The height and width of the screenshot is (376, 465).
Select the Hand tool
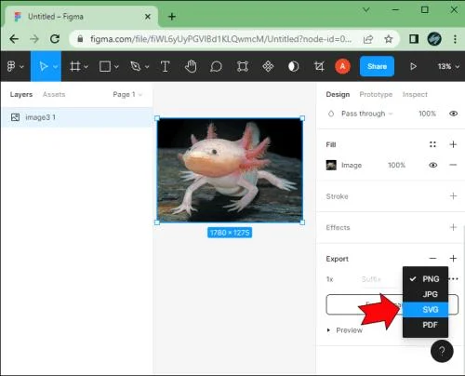pyautogui.click(x=191, y=66)
